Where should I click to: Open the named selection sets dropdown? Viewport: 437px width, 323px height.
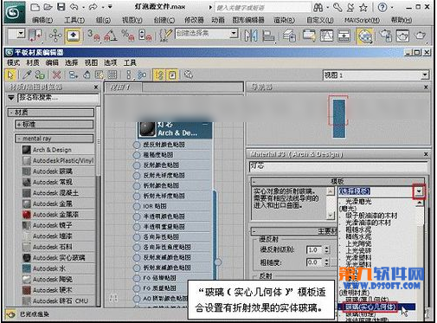(x=234, y=34)
